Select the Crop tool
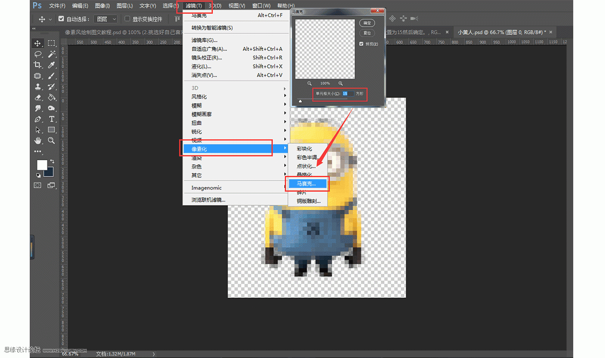The width and height of the screenshot is (605, 358). pyautogui.click(x=37, y=65)
